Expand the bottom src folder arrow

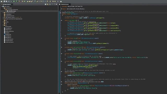3,25
